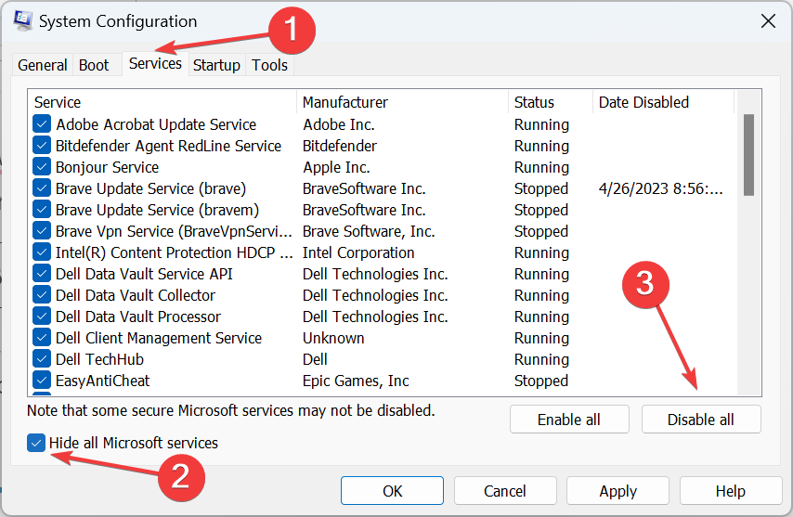
Task: Click the services list vertical scrollbar thumb
Action: (749, 155)
